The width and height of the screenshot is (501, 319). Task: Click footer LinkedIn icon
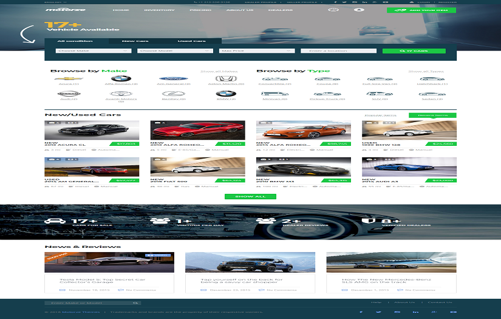tap(416, 312)
